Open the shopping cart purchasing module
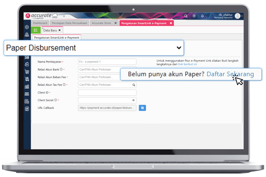Image resolution: width=266 pixels, height=177 pixels. pyautogui.click(x=27, y=72)
